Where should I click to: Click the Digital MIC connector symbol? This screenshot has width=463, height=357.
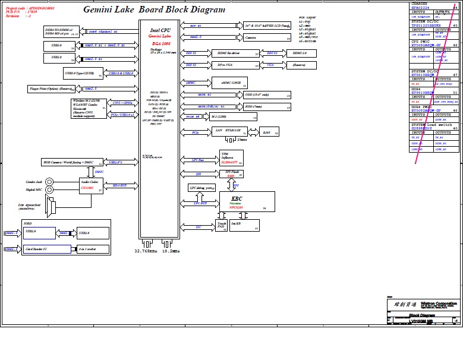coord(50,190)
